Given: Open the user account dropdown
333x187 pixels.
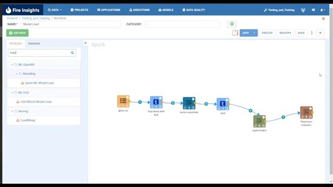Looking at the screenshot, I should [323, 10].
